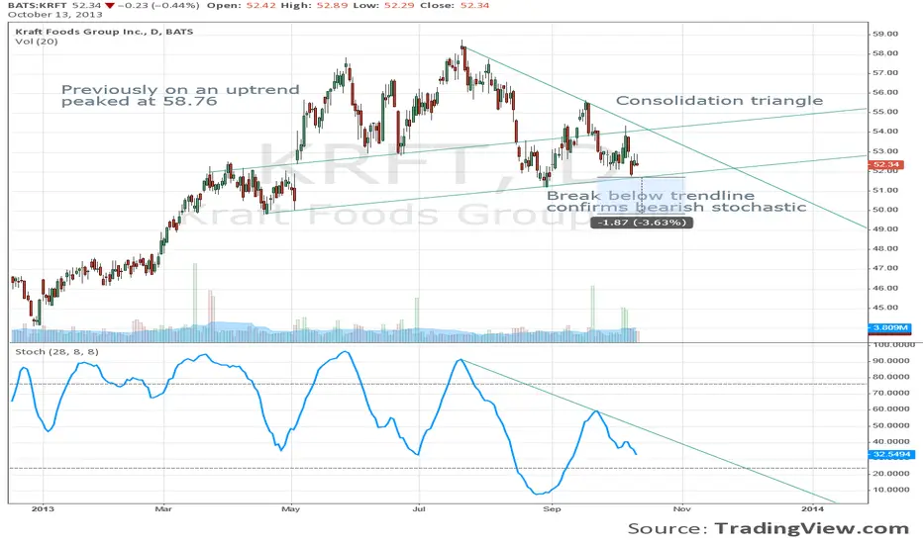The image size is (923, 544).
Task: Click the blue 32.5494 stochastic value tag
Action: [891, 454]
